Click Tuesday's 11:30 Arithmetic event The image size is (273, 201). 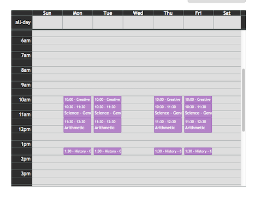point(108,125)
